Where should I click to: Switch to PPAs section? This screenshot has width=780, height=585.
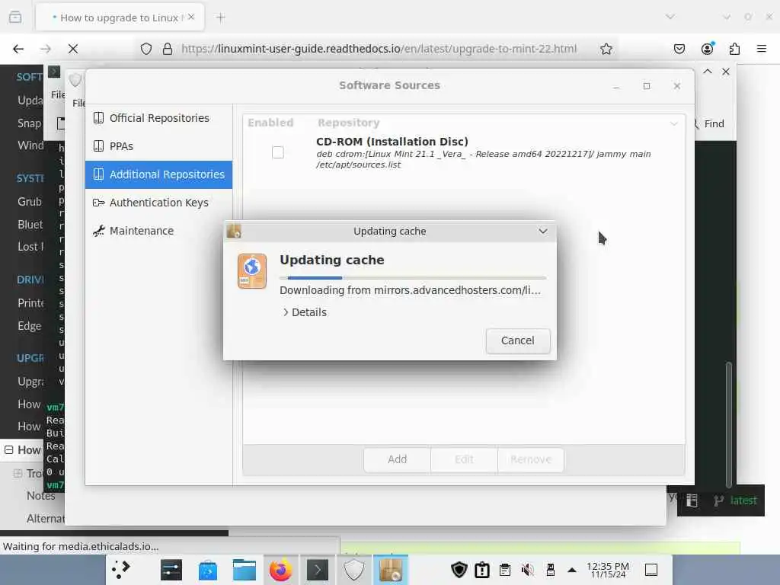(158, 146)
